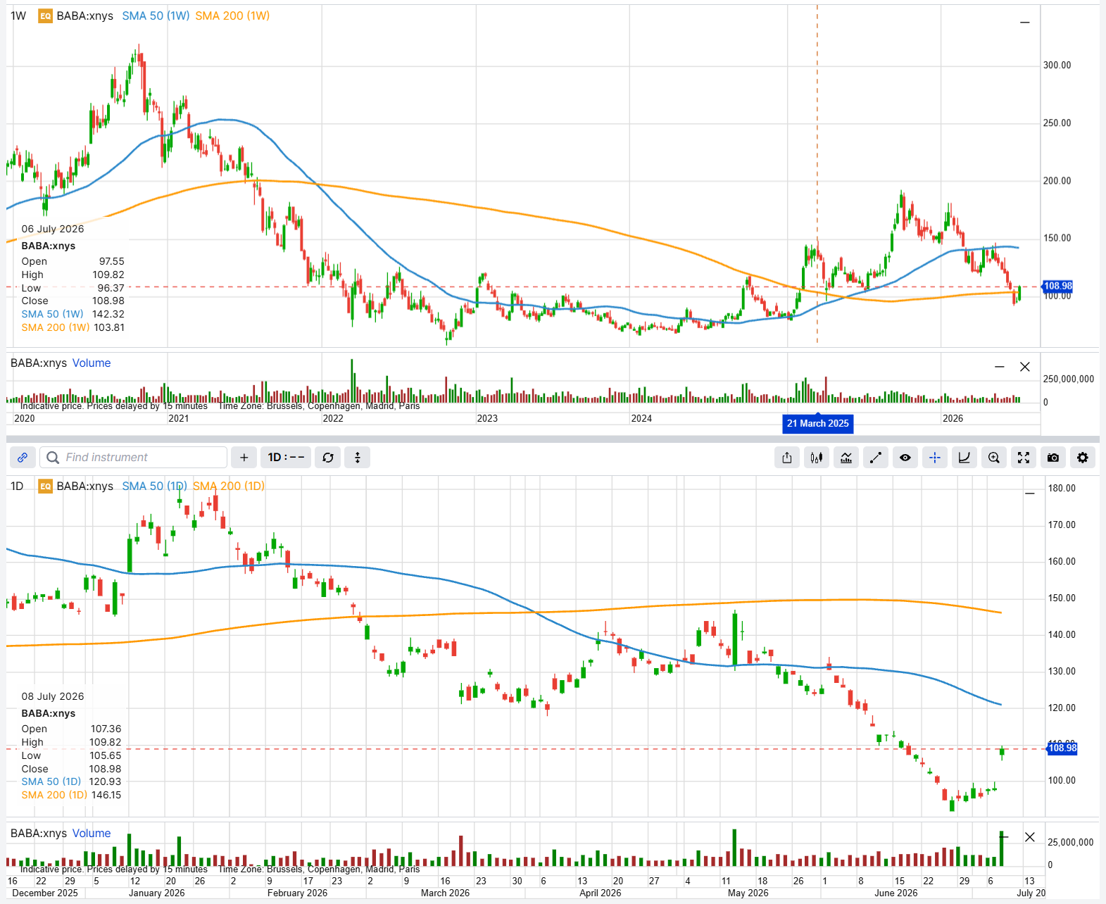This screenshot has height=904, width=1106.
Task: Click the 250,000,000 volume axis label
Action: 1069,379
